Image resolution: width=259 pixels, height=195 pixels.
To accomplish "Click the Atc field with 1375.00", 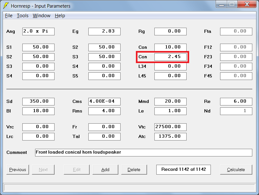I will (x=170, y=137).
